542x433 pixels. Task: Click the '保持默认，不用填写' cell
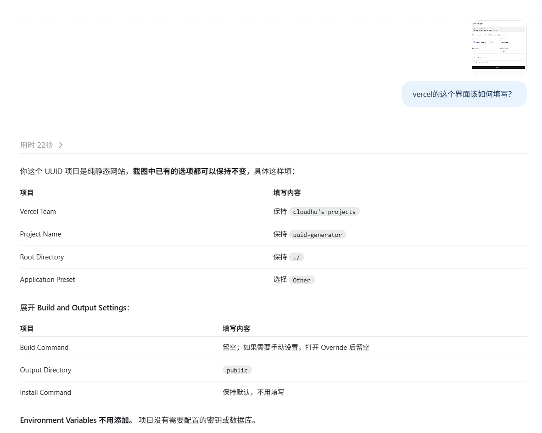pos(253,393)
